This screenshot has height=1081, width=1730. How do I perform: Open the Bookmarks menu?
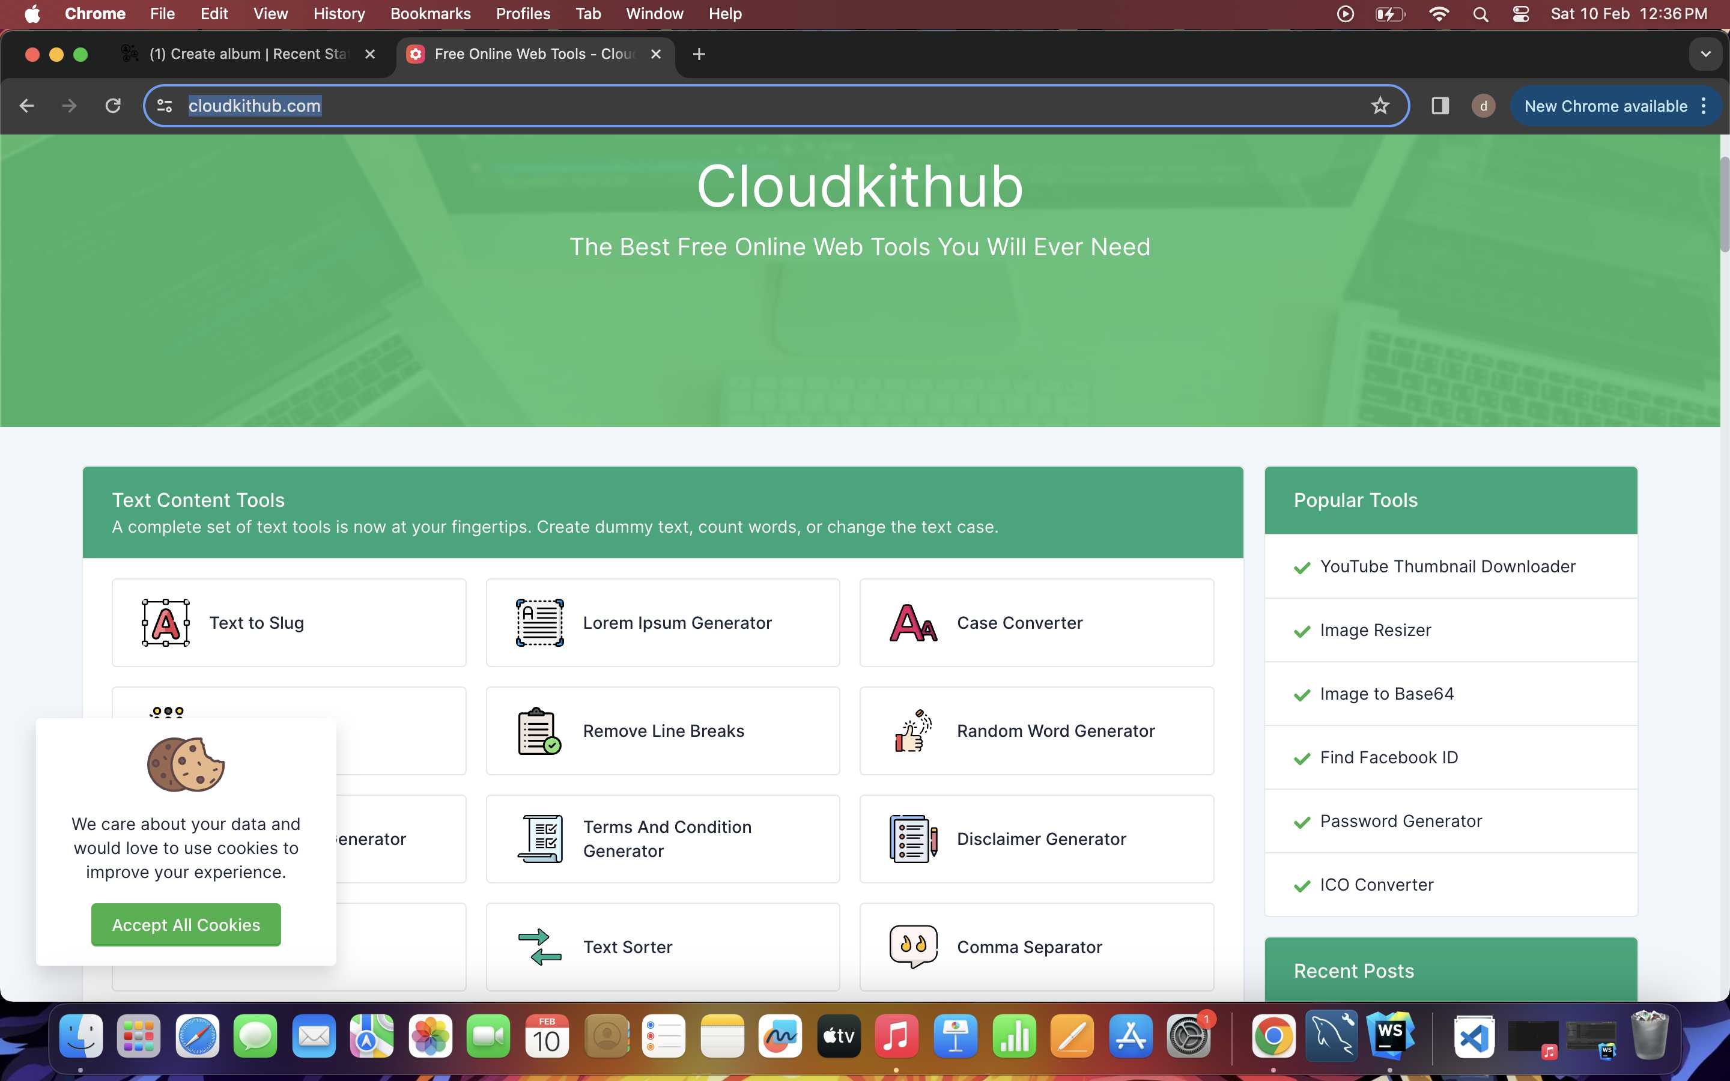point(429,14)
